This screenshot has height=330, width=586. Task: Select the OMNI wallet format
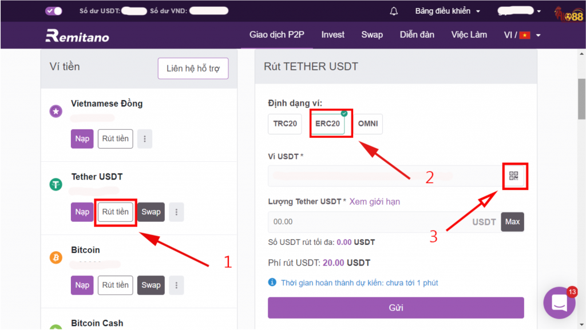pyautogui.click(x=368, y=124)
